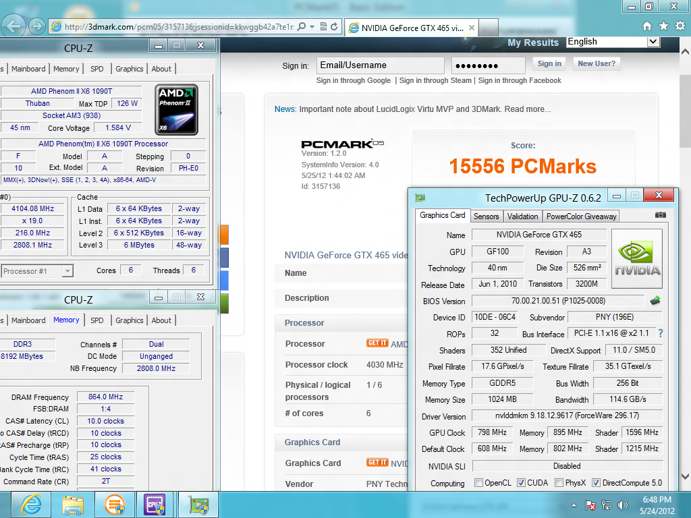Open the orange shielded app on taskbar
This screenshot has width=691, height=518.
click(115, 505)
